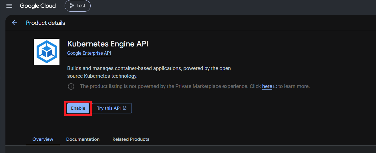Open the Google Enterprise API link
Screen dimensions: 376x153
[89, 53]
